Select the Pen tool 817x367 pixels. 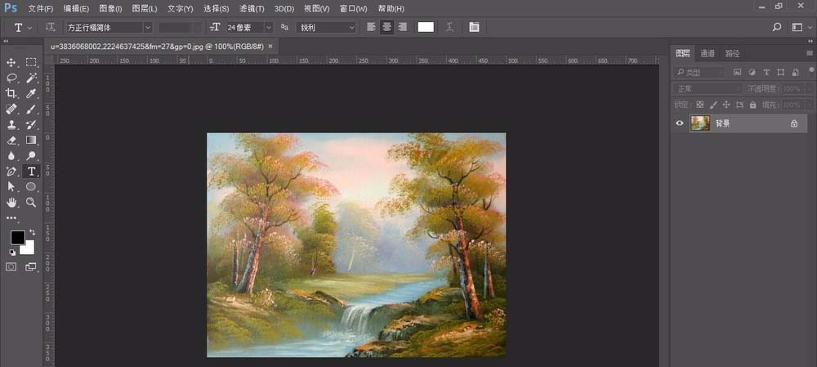11,171
